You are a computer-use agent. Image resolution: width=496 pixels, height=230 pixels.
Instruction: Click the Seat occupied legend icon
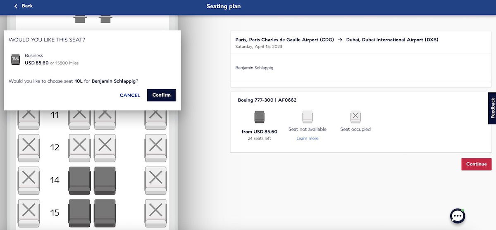[355, 117]
